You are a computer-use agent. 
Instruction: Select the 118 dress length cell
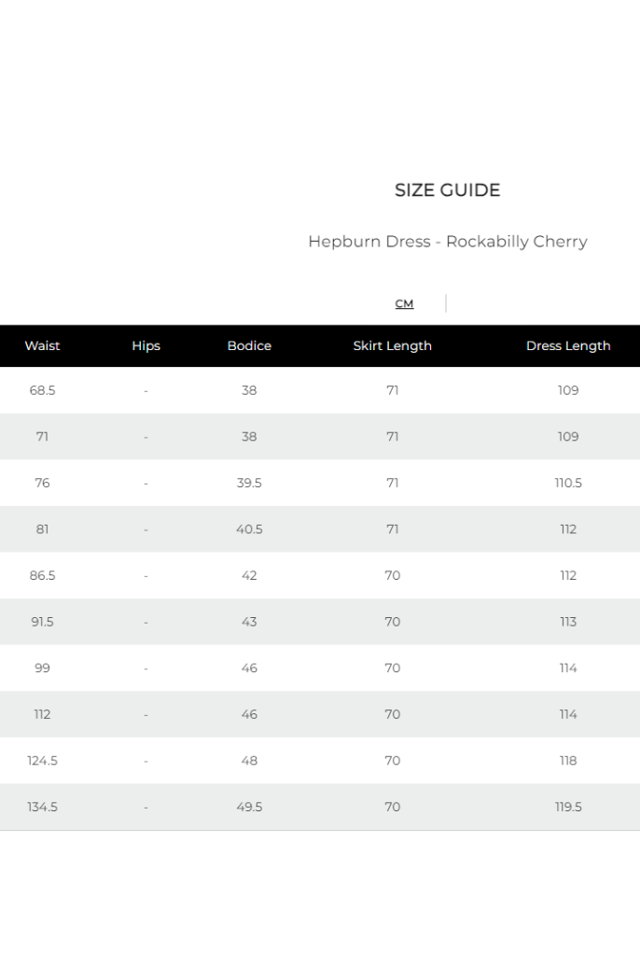(x=567, y=761)
